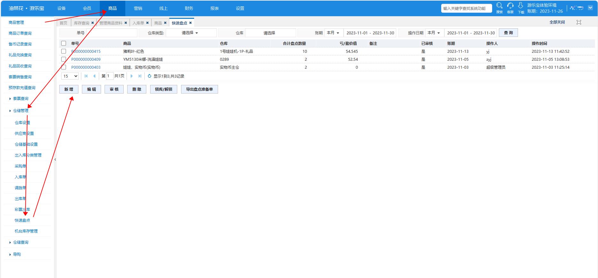
Task: Open order link P000000000415
Action: [86, 51]
